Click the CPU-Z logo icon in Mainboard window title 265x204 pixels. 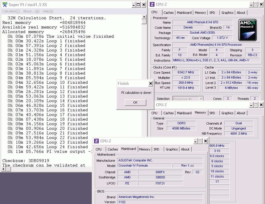[96, 141]
